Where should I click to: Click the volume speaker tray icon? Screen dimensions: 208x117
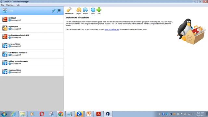pos(192,114)
